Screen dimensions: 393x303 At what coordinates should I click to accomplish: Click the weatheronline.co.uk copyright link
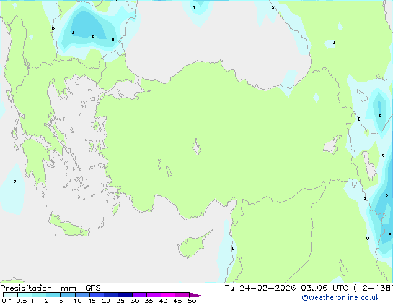pyautogui.click(x=340, y=297)
